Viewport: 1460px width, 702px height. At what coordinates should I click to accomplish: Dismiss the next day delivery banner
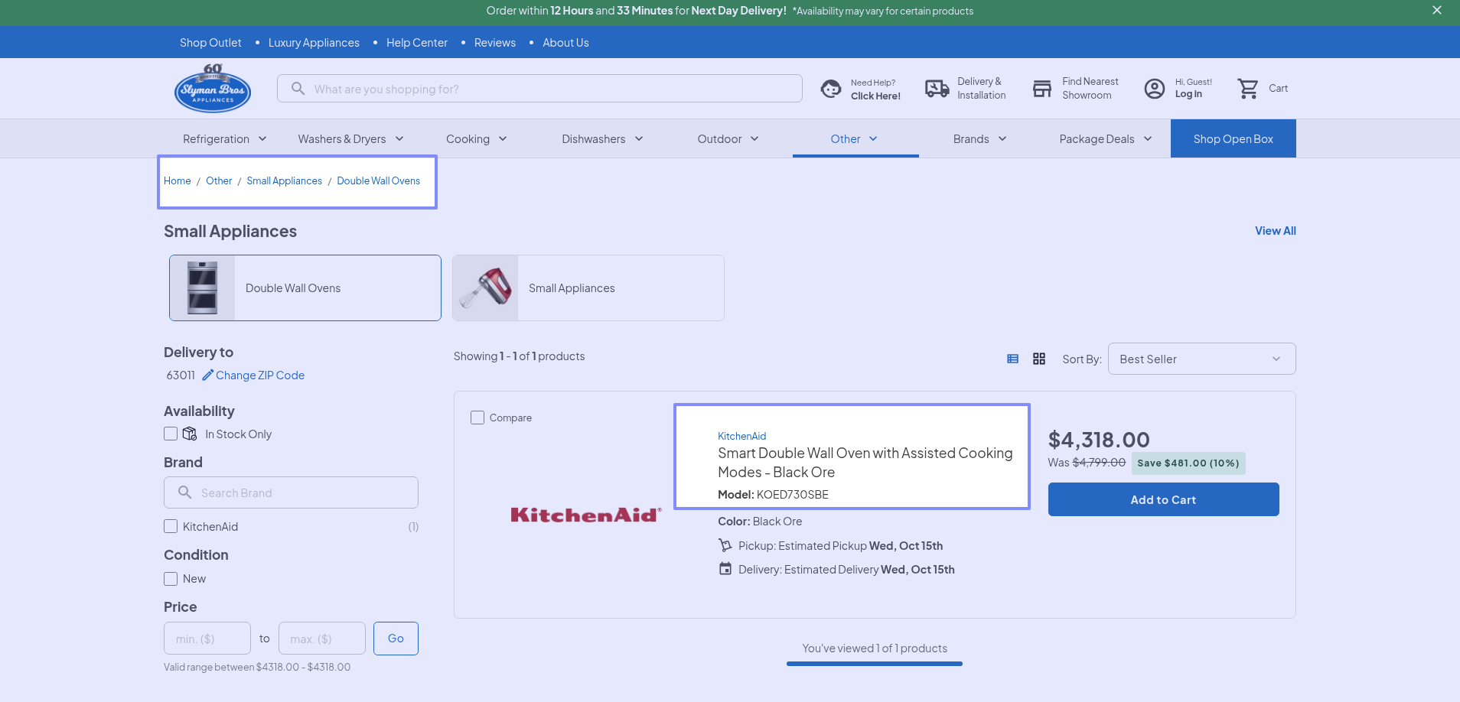pos(1436,11)
